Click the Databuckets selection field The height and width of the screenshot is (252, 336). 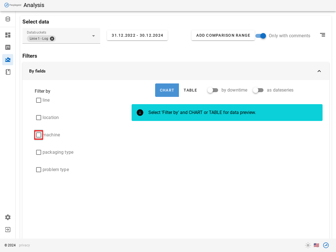61,36
